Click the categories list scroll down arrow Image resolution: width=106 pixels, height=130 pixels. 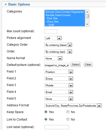point(87,24)
